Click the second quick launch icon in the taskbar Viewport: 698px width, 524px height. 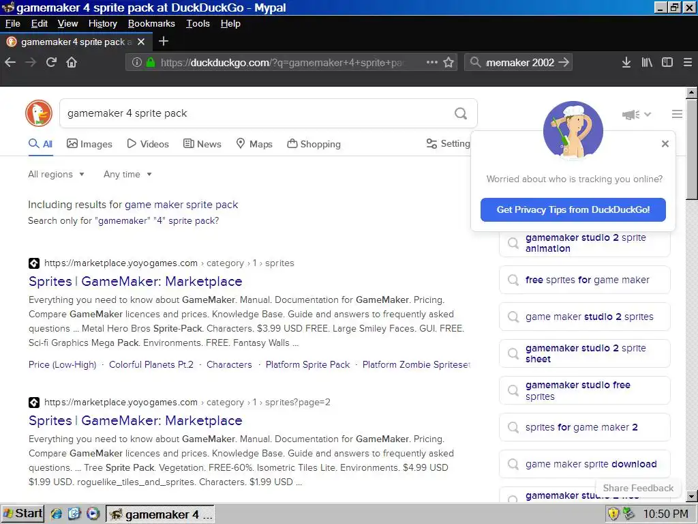(x=74, y=514)
